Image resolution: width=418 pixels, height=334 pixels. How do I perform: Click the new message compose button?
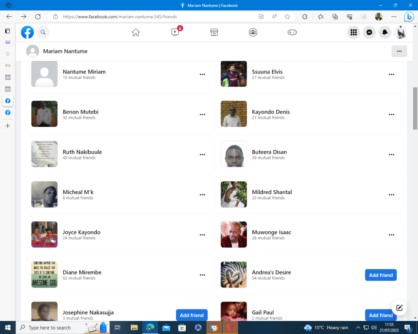(399, 308)
